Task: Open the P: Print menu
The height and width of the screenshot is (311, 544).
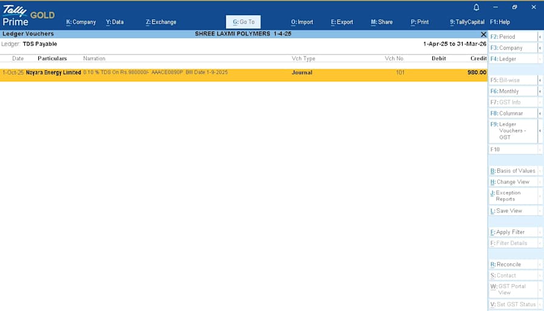Action: (420, 22)
